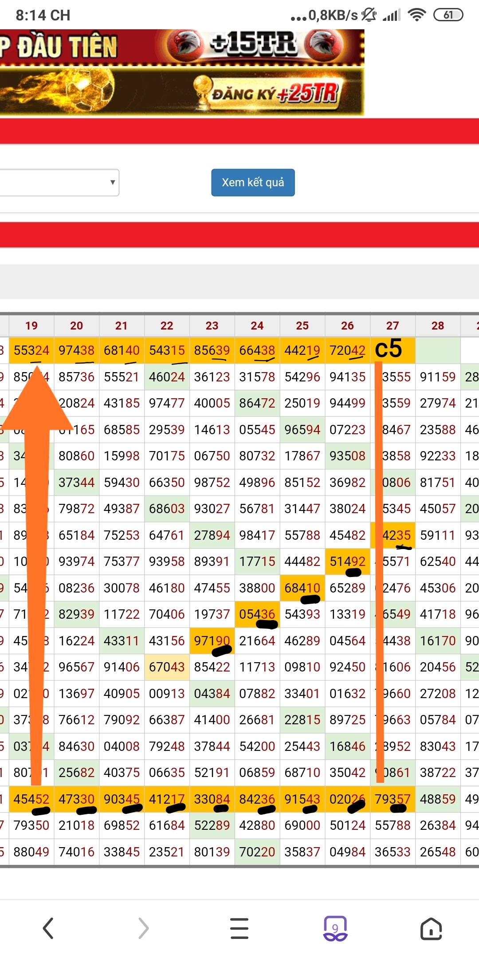Tap the browser back arrow

(48, 928)
